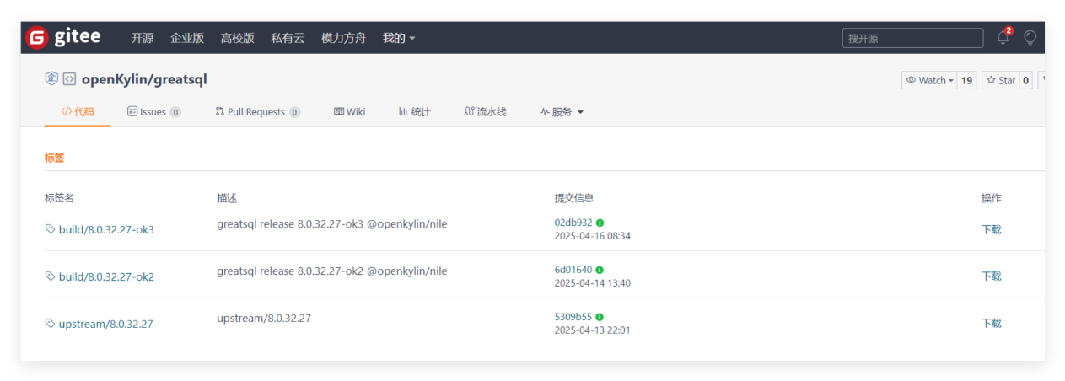Click the description text 'upstream/8.0.32.27'

coord(264,318)
